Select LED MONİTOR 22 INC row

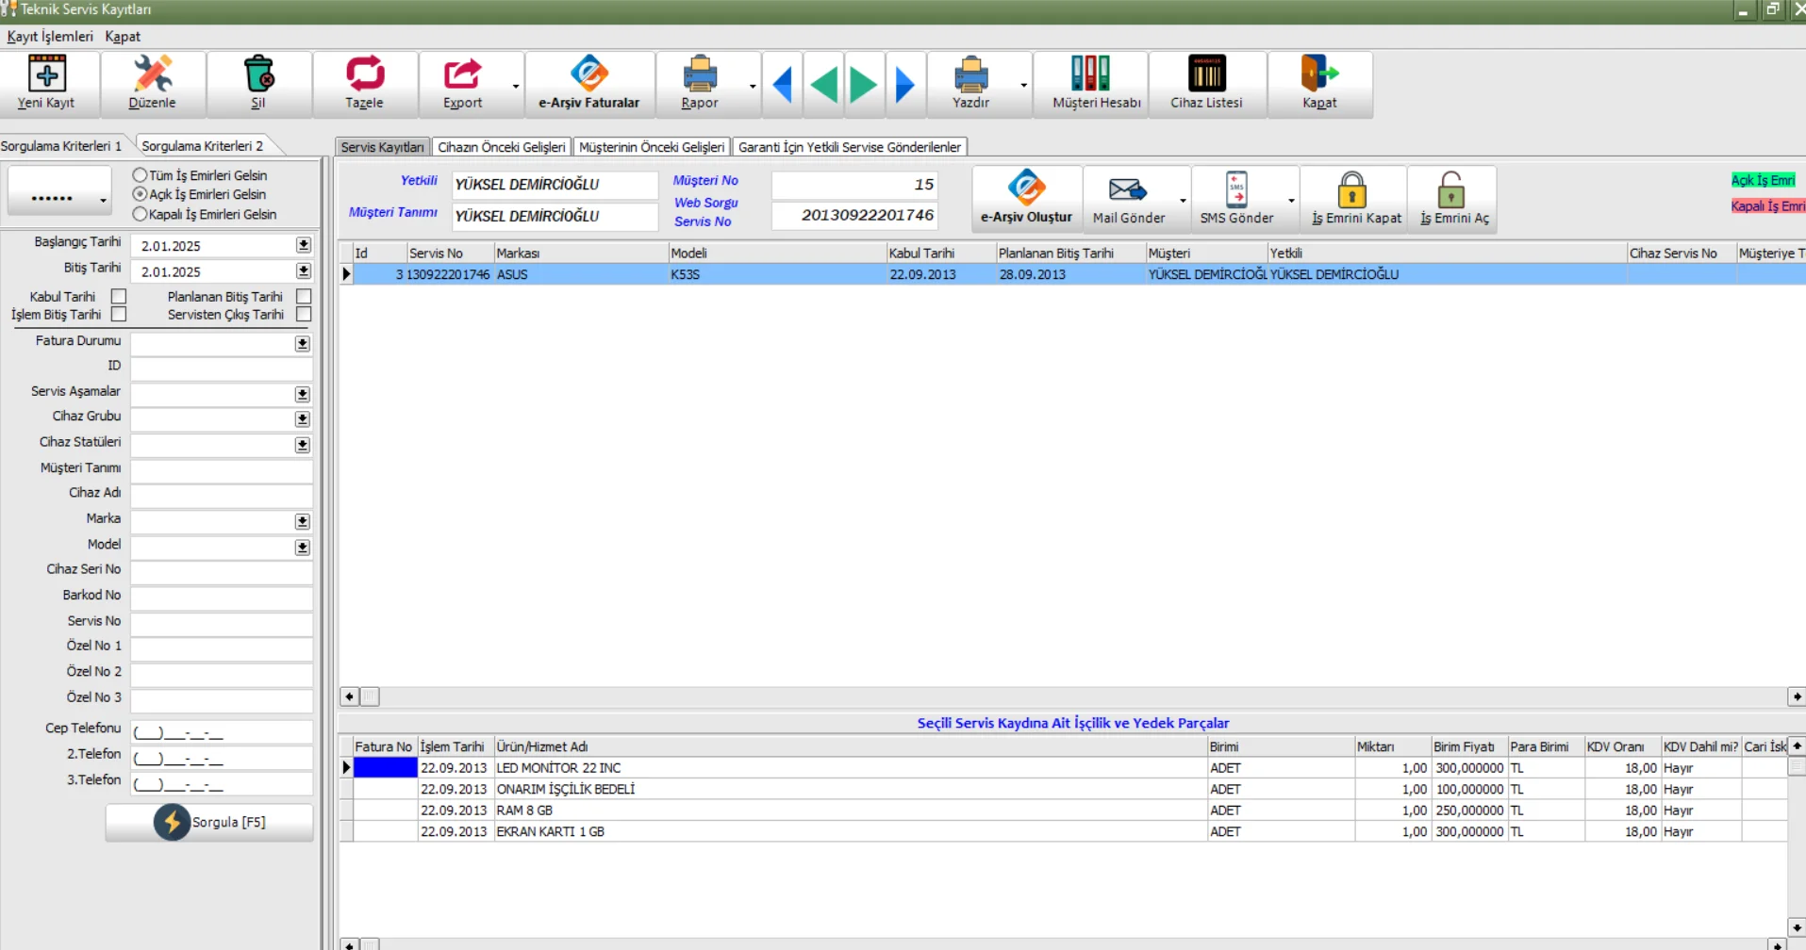point(1063,768)
